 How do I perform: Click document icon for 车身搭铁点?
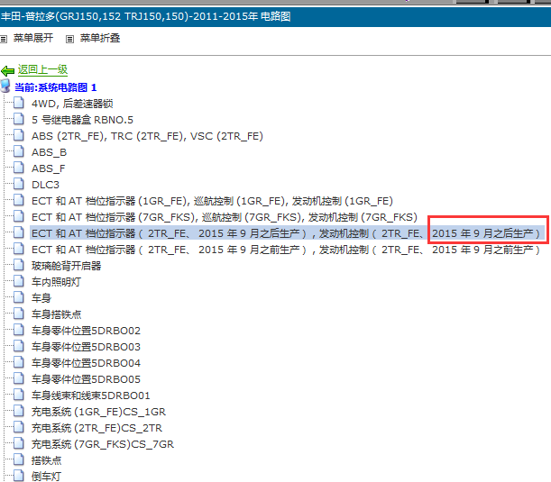pos(19,314)
